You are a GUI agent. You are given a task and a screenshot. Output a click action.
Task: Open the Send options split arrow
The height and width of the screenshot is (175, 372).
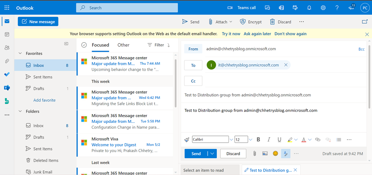click(213, 153)
